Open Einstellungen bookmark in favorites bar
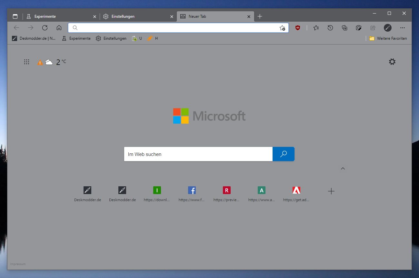This screenshot has width=419, height=278. (111, 38)
